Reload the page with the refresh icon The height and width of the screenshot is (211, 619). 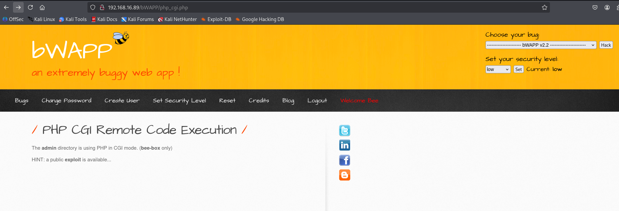pyautogui.click(x=30, y=7)
